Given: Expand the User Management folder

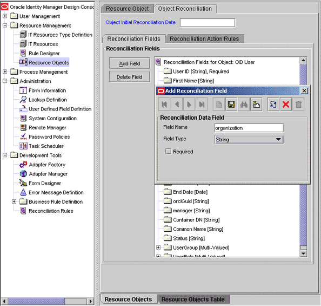Looking at the screenshot, I should tap(5, 16).
